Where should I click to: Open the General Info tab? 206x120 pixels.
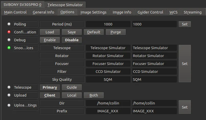point(43,12)
